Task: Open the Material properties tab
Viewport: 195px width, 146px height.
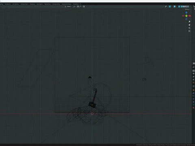Action: pyautogui.click(x=194, y=108)
